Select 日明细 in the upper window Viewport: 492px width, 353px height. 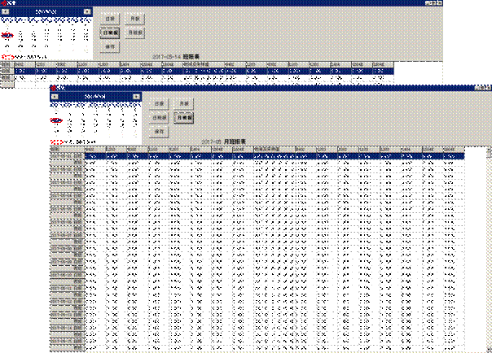(x=112, y=33)
